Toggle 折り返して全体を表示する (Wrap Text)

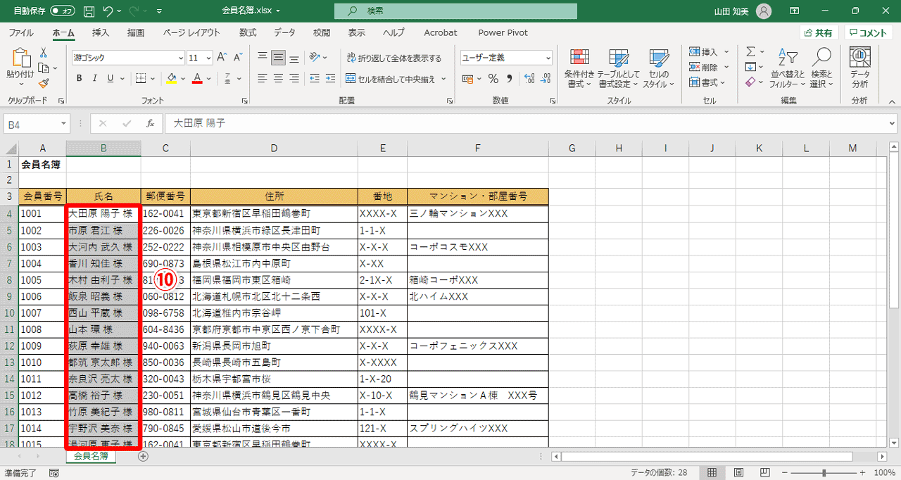[x=391, y=58]
